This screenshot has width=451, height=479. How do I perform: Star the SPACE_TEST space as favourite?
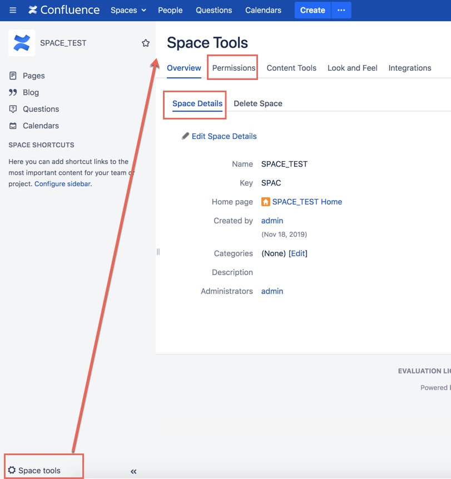click(x=146, y=43)
